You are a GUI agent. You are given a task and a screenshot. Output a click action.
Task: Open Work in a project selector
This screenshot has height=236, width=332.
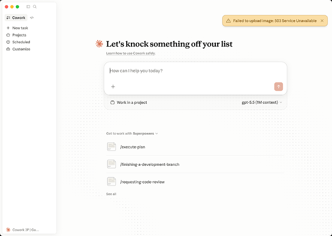pyautogui.click(x=129, y=102)
